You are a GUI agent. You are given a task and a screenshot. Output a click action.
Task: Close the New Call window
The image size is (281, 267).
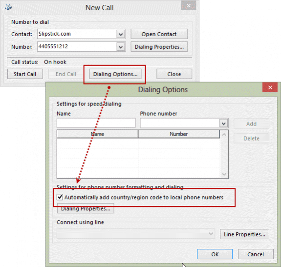pyautogui.click(x=189, y=6)
